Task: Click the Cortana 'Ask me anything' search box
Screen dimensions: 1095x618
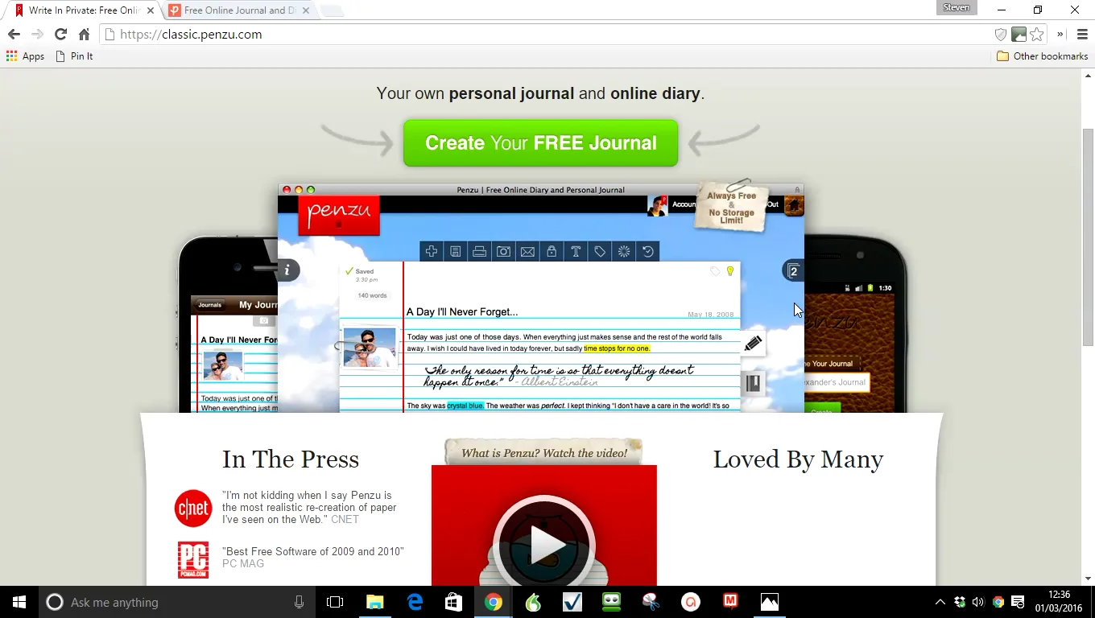Action: [x=177, y=602]
